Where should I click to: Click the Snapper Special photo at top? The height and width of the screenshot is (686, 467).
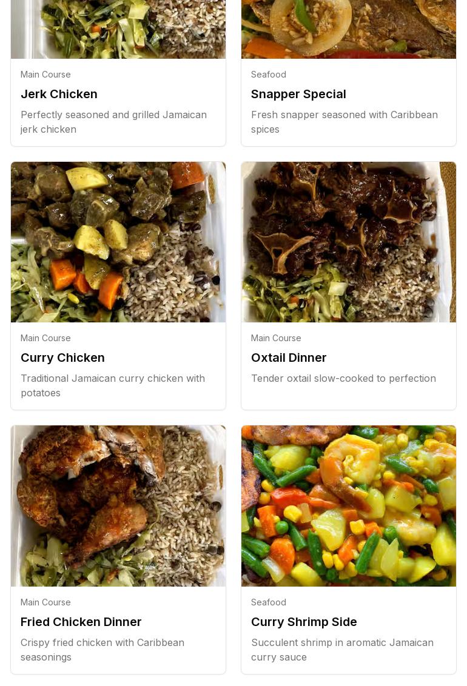click(x=348, y=29)
